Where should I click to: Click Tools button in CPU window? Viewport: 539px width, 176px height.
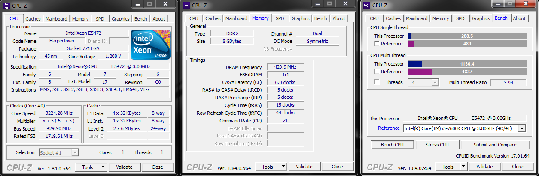pyautogui.click(x=88, y=167)
